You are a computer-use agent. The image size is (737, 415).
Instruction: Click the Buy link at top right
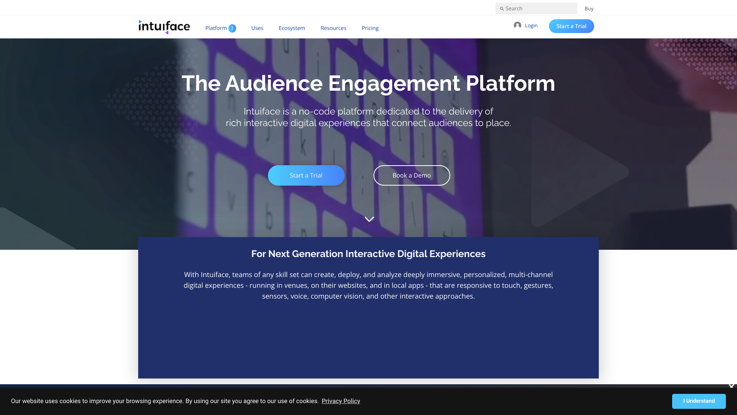[x=589, y=8]
